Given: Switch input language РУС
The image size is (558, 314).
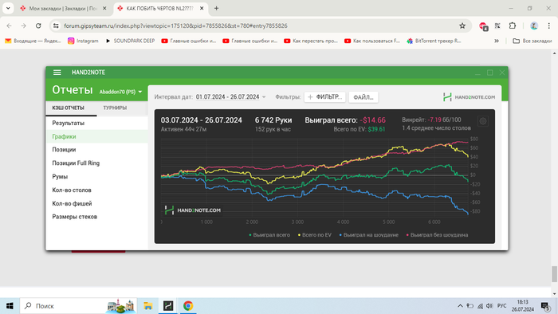Looking at the screenshot, I should point(501,306).
